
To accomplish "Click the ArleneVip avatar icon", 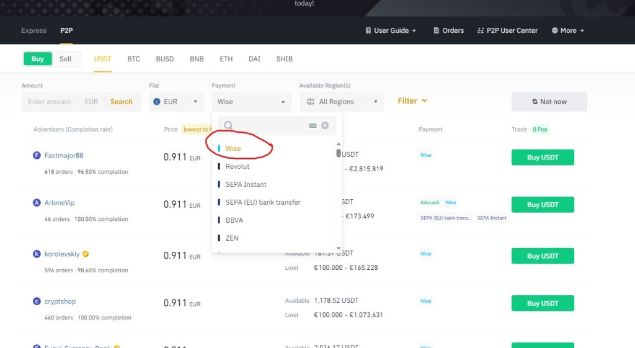I will 37,203.
